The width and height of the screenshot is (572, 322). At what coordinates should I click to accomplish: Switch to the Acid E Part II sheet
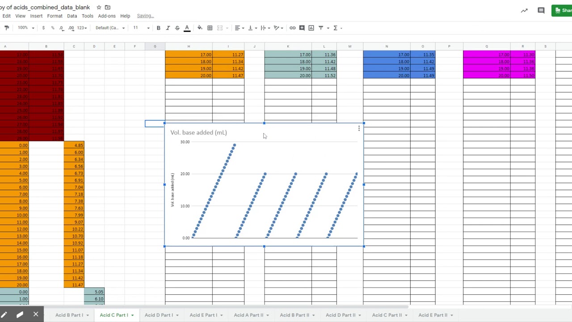(x=433, y=315)
